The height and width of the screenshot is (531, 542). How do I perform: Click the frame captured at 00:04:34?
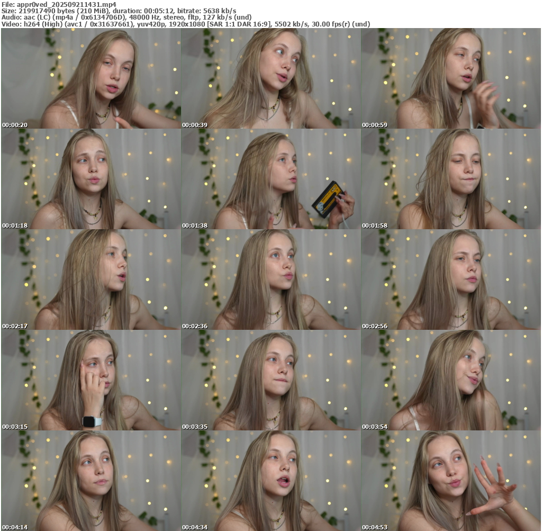pyautogui.click(x=270, y=480)
